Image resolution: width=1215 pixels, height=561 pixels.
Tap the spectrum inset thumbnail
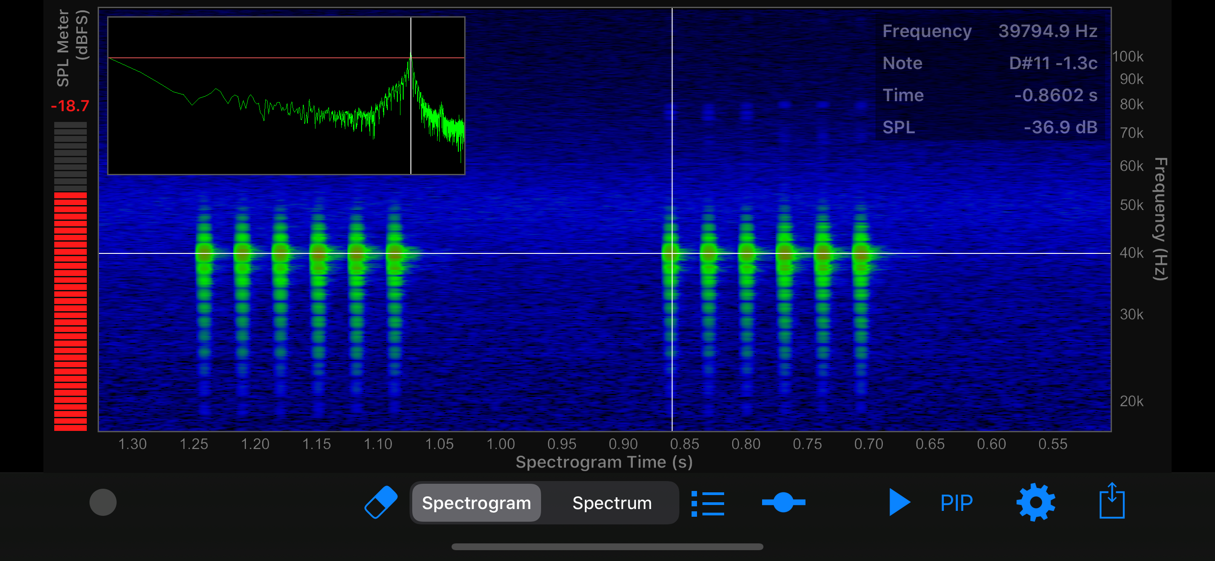(x=286, y=96)
